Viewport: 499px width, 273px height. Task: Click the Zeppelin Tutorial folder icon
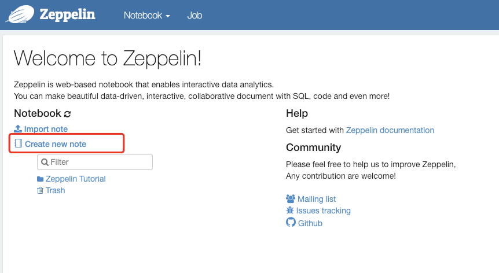pos(40,179)
